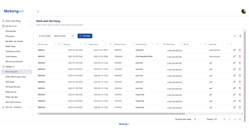This screenshot has width=249, height=133.
Task: Open the filter icon on Mã đơn hàng column
Action: [x=59, y=44]
